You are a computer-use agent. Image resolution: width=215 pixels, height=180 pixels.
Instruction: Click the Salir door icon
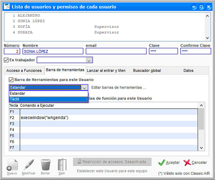(x=62, y=165)
